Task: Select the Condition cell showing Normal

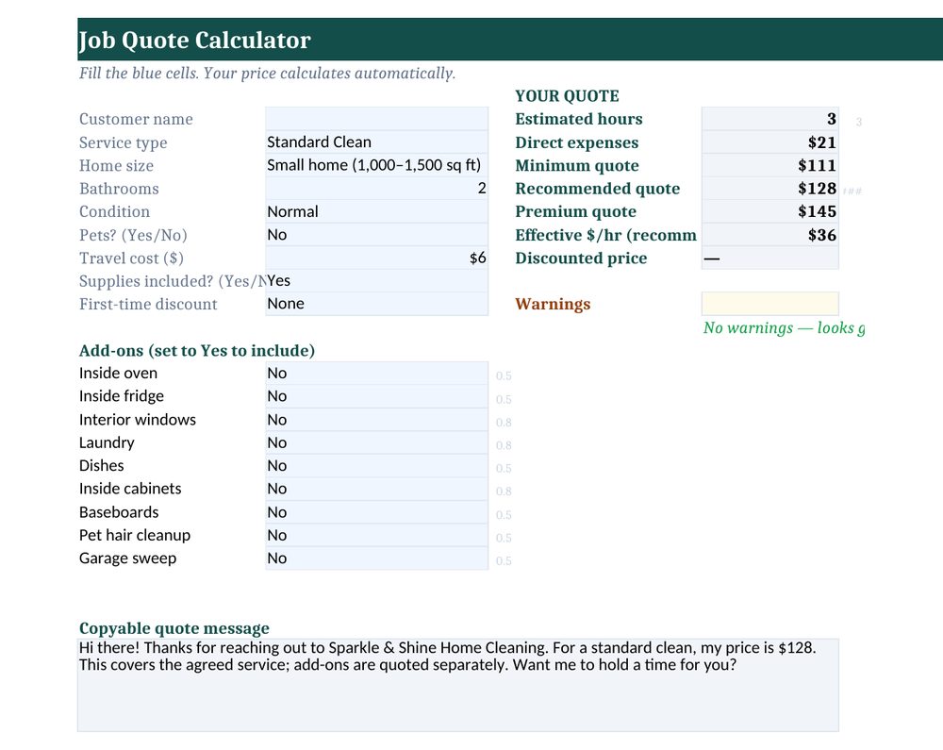Action: tap(376, 211)
